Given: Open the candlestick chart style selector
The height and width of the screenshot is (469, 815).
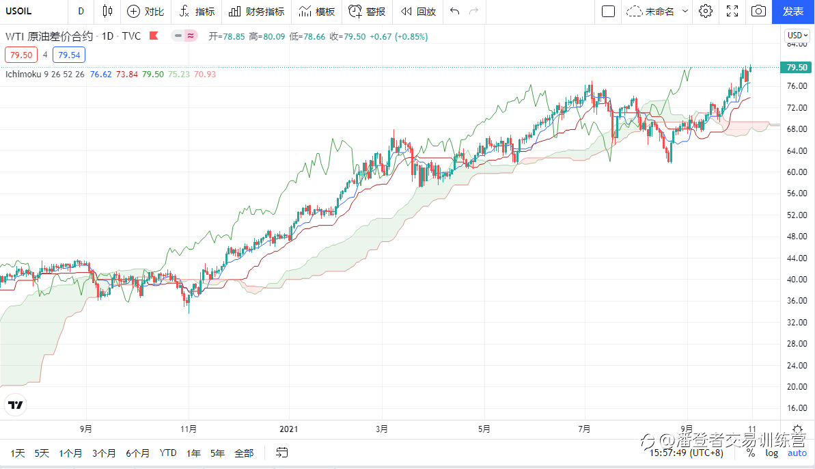Looking at the screenshot, I should (107, 11).
